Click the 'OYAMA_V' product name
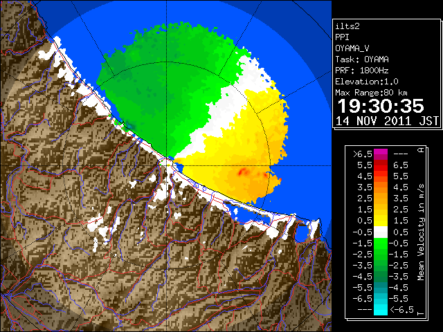Viewport: 443px width, 332px height. (x=352, y=48)
